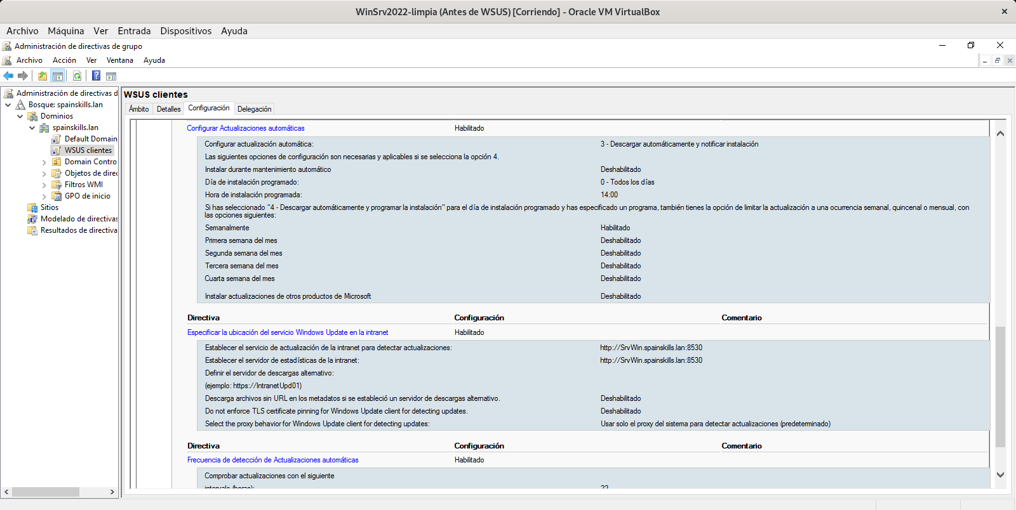Open the VirtualBox Entrada menu

coord(134,31)
